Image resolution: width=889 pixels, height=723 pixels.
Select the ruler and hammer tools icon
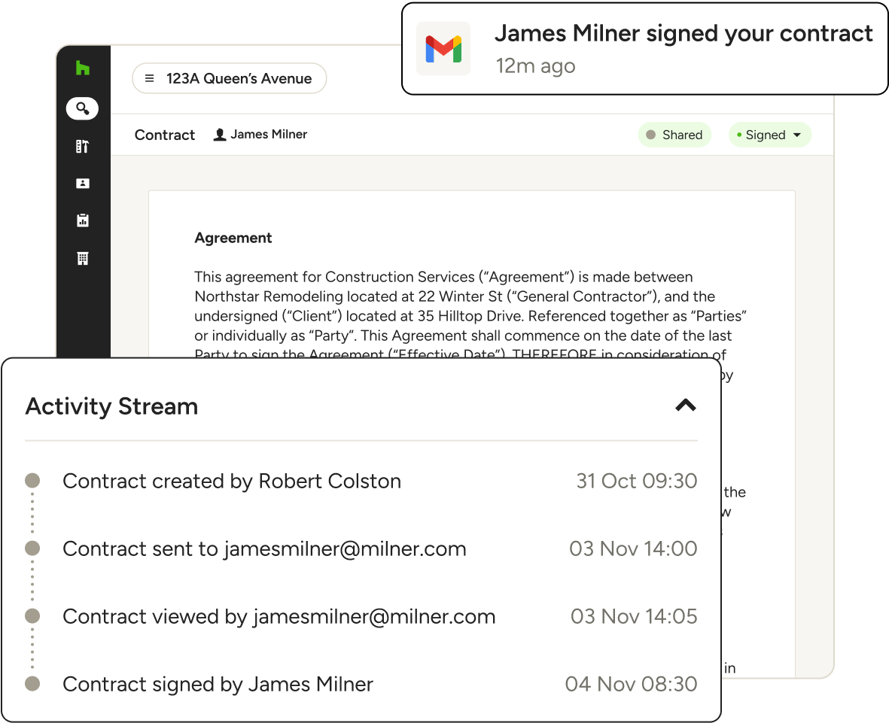tap(83, 146)
